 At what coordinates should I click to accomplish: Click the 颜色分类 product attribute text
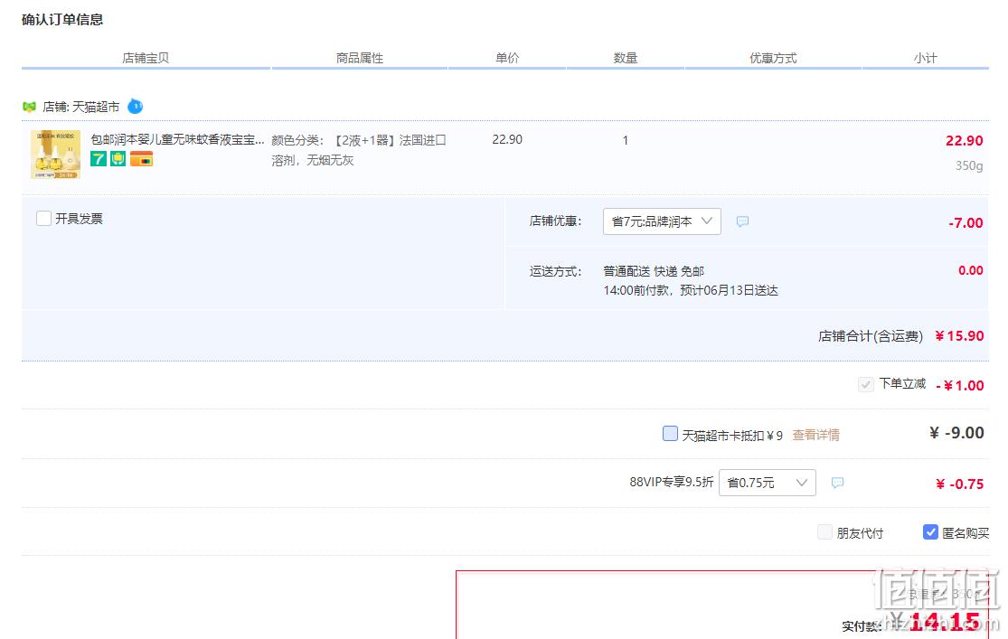359,150
